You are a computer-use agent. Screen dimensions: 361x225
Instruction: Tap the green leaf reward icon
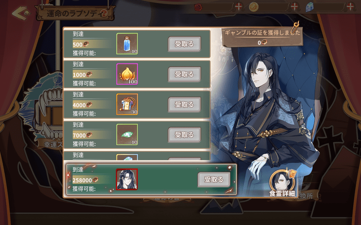tap(127, 135)
